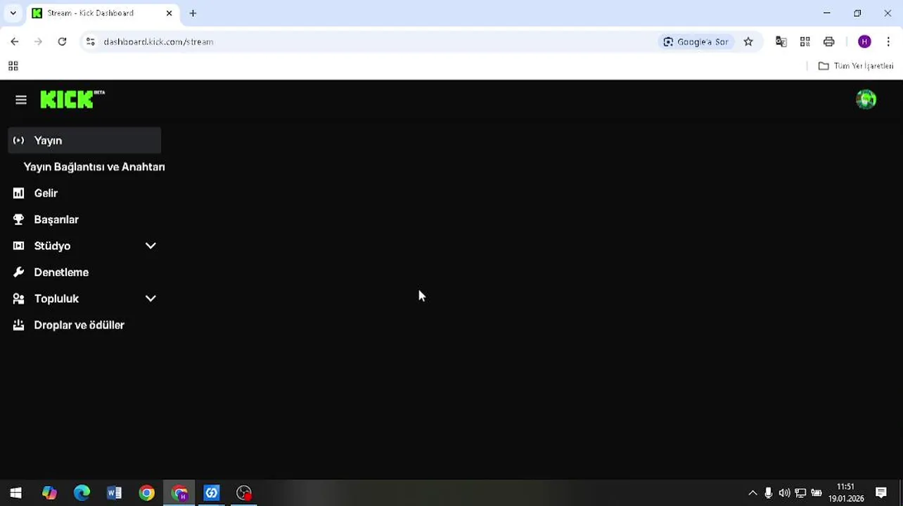
Task: Open the volume control
Action: tap(784, 493)
